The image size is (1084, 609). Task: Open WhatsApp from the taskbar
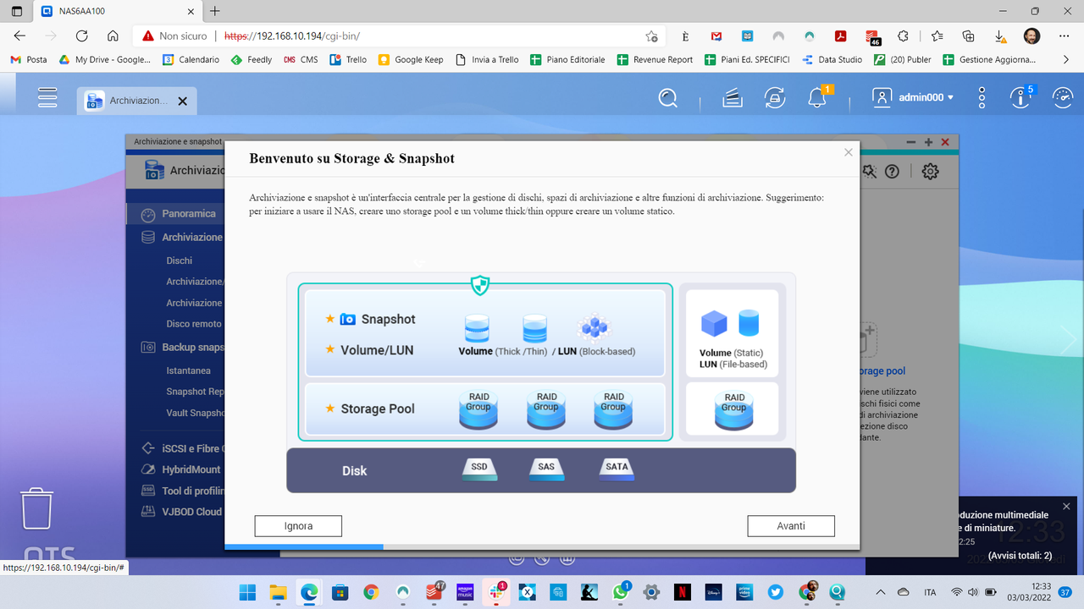(621, 592)
